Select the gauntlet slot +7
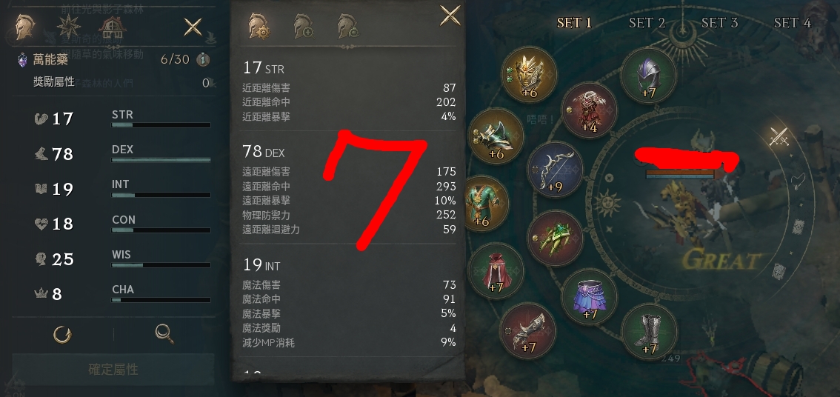840x397 pixels. [x=527, y=330]
